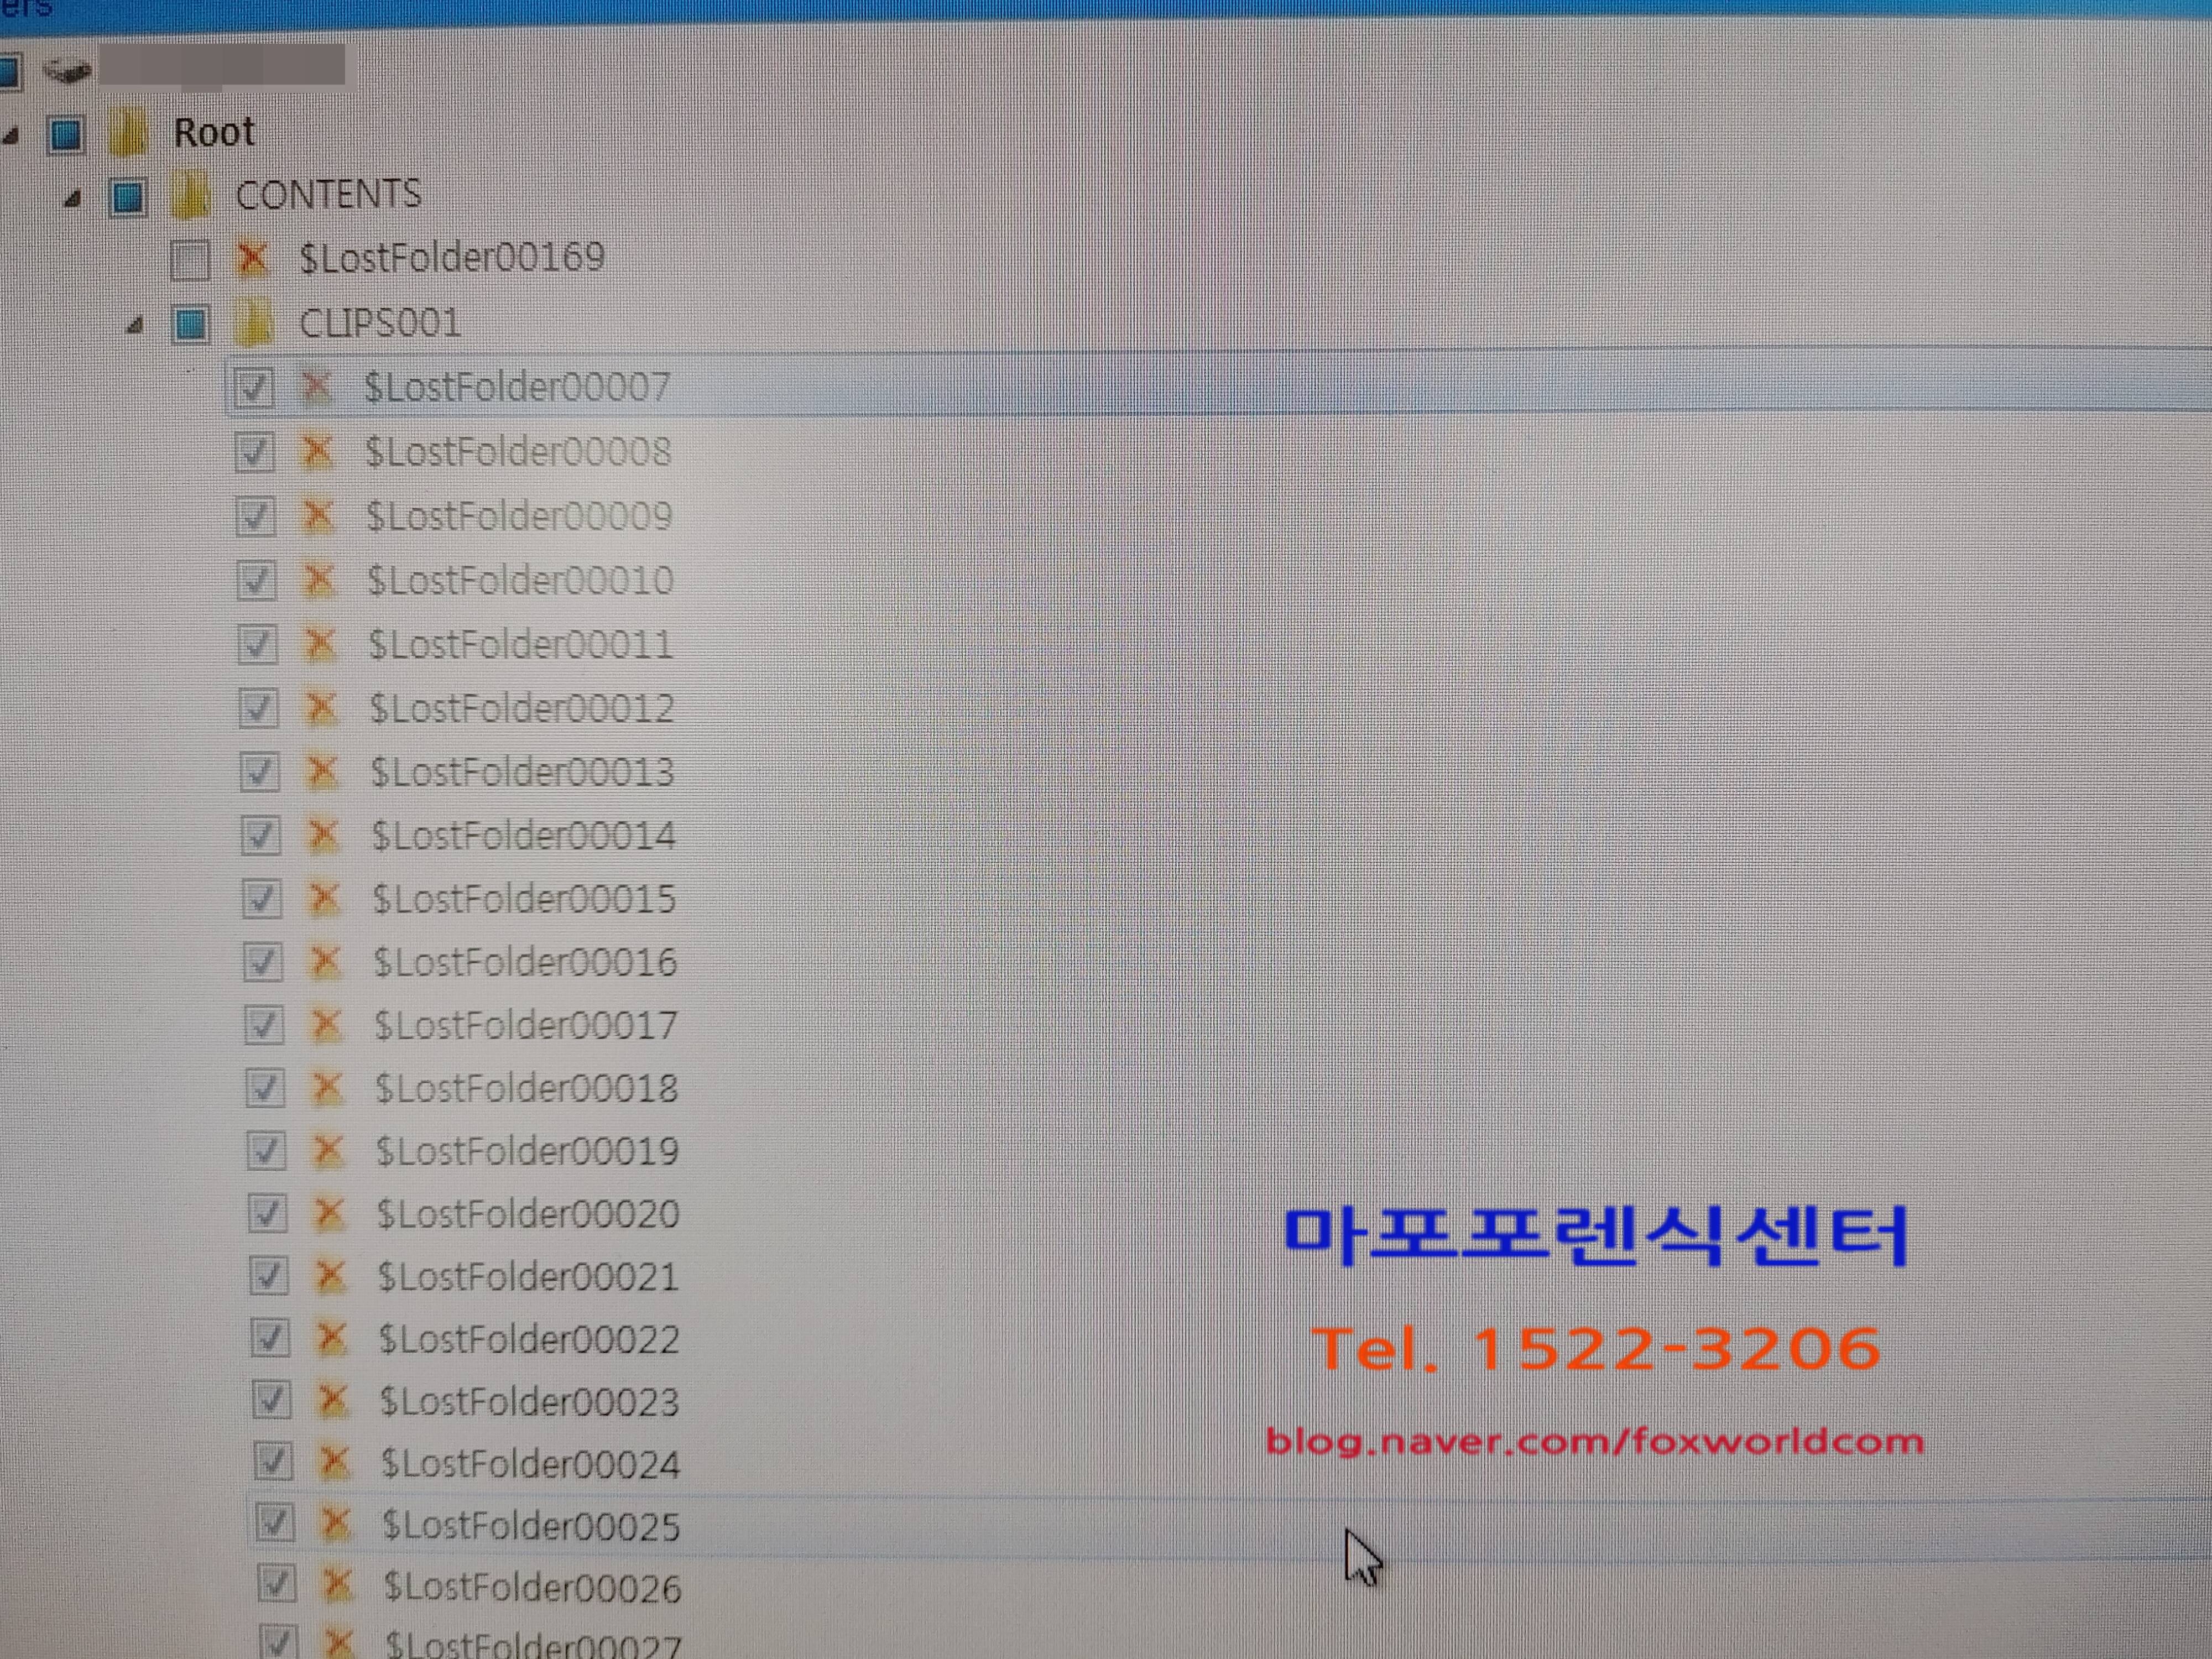Screen dimensions: 2212x1659
Task: Select the CLIPS001 folder label
Action: 380,323
